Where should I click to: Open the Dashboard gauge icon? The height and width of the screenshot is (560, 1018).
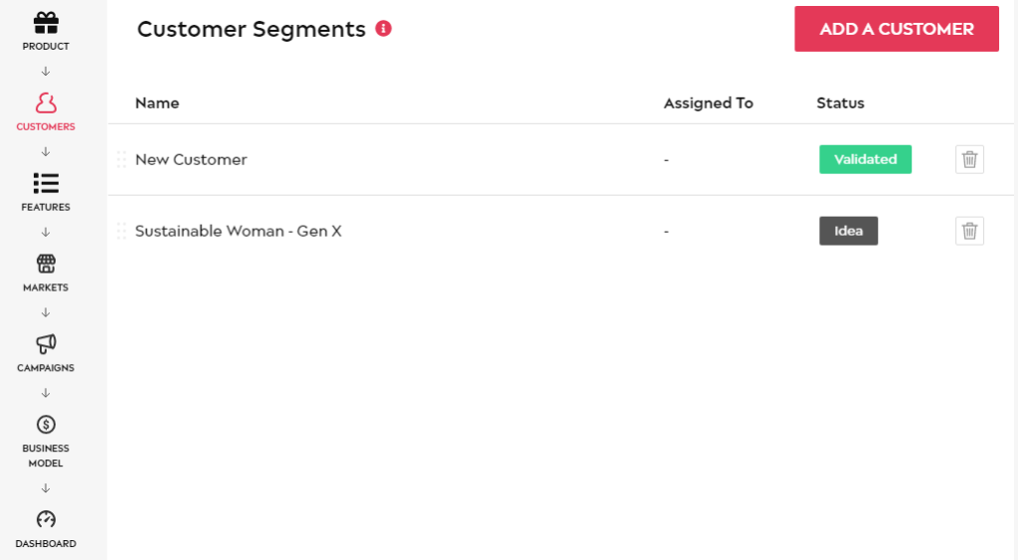(46, 519)
